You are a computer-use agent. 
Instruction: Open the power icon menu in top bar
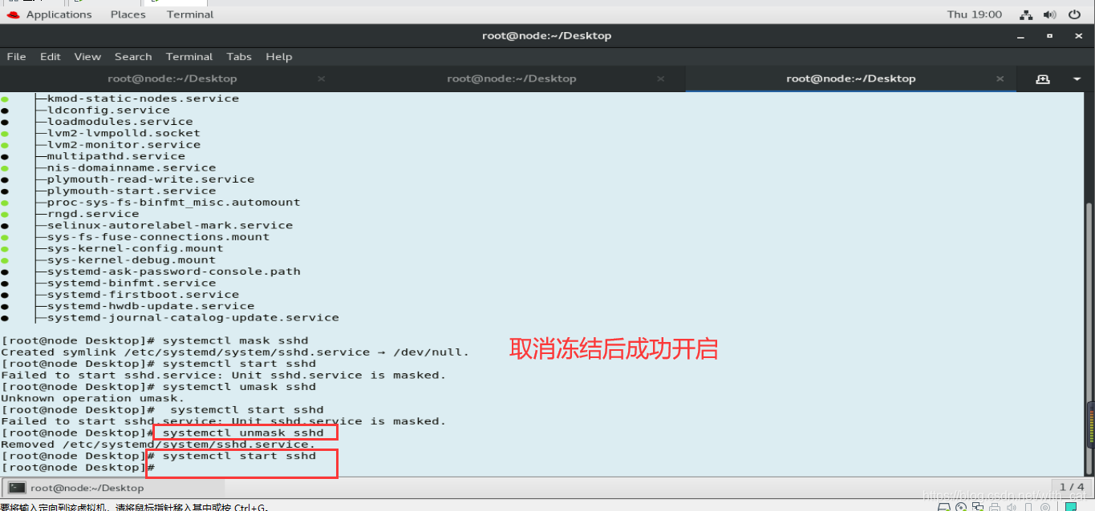point(1074,14)
